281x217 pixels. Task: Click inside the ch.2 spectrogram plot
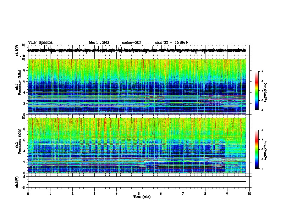tap(137, 145)
